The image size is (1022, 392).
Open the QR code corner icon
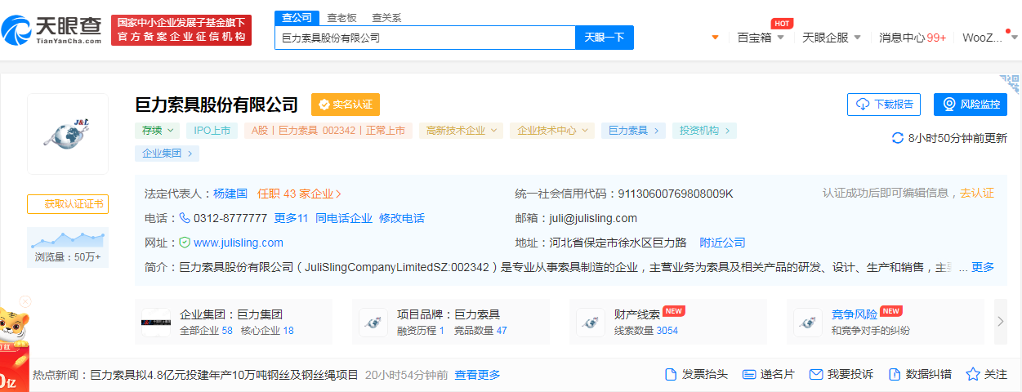pos(1010,83)
